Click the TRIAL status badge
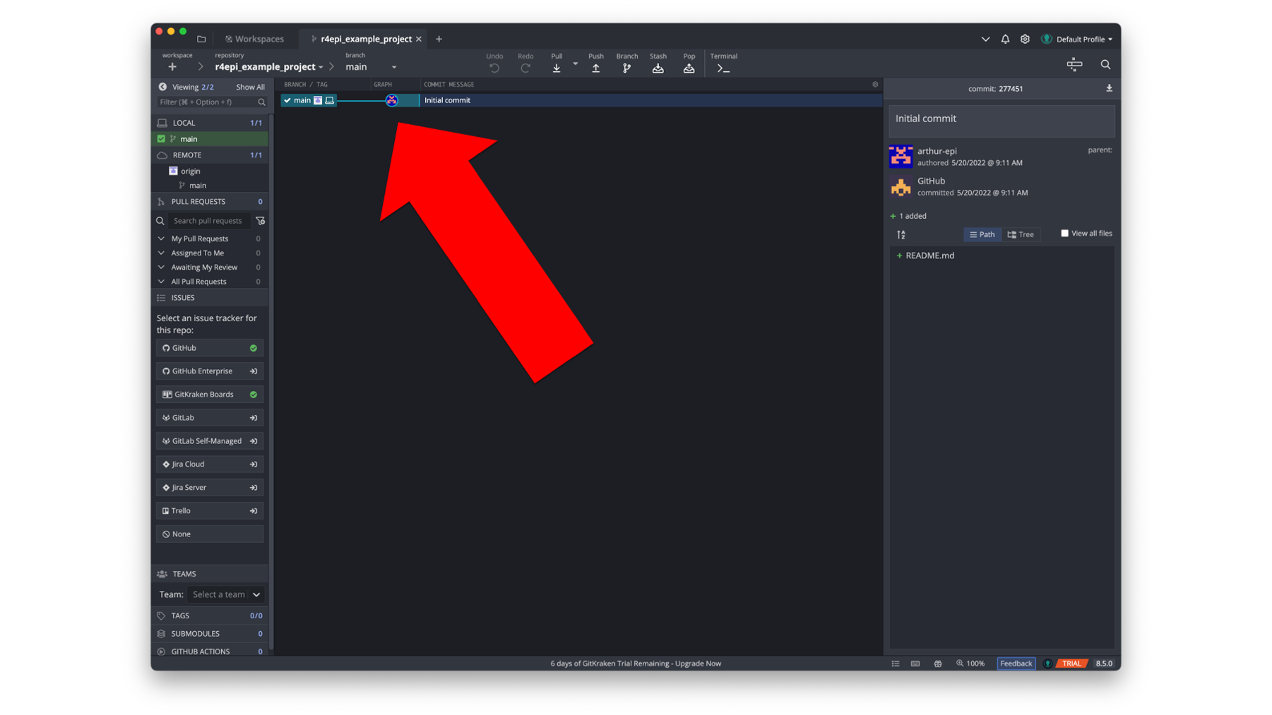 [1071, 663]
